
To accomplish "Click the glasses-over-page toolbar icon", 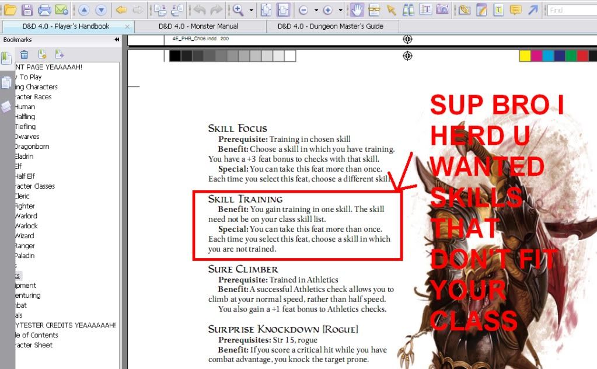I will [374, 11].
